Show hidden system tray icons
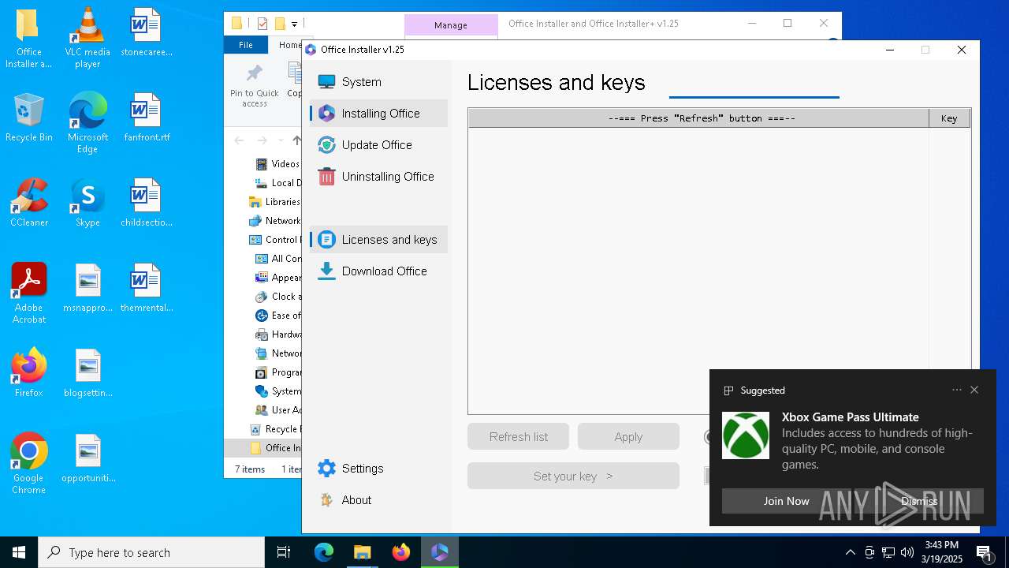The height and width of the screenshot is (568, 1009). tap(850, 552)
